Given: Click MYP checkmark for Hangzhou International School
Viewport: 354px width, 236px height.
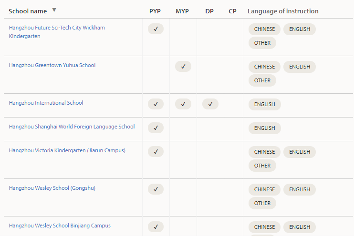Looking at the screenshot, I should [x=183, y=104].
